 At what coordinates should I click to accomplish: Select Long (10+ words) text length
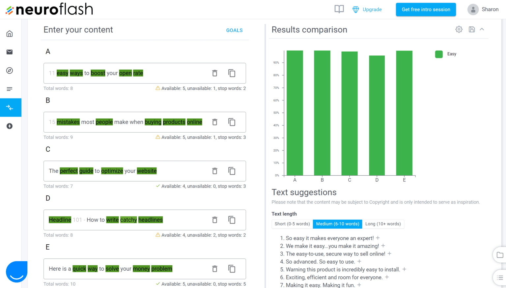[383, 224]
